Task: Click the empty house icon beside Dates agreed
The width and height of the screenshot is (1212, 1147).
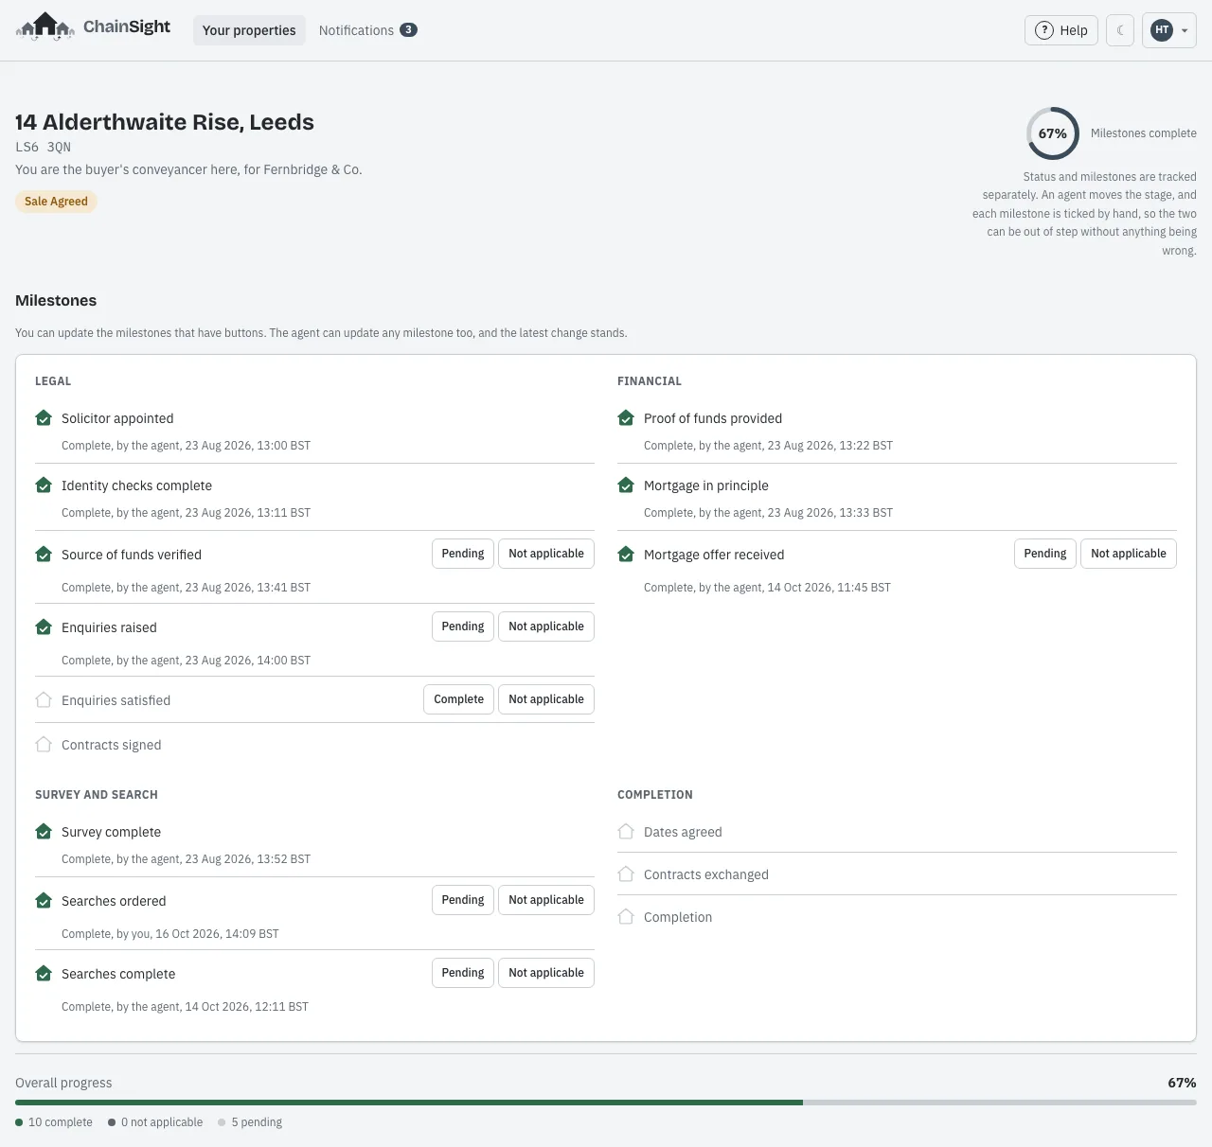Action: pyautogui.click(x=626, y=832)
